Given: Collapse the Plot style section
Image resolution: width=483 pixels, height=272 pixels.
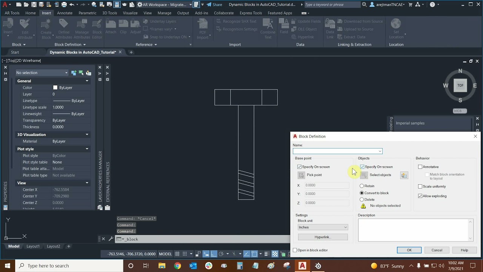Looking at the screenshot, I should click(87, 149).
